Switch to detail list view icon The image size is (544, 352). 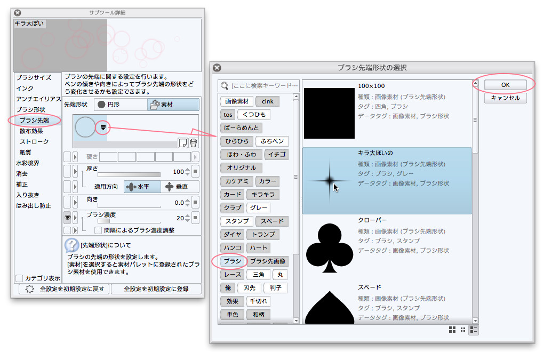[x=474, y=330]
